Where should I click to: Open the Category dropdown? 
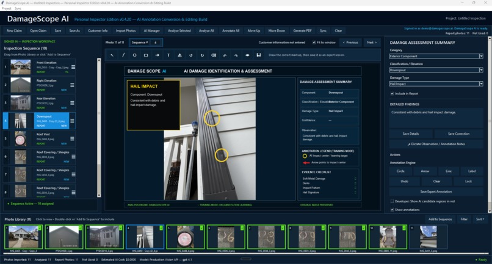click(x=481, y=56)
